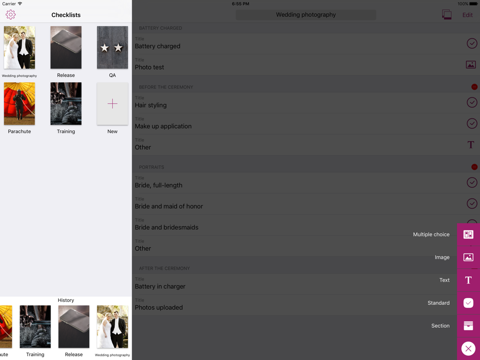Create a New checklist with plus tile
This screenshot has height=360, width=480.
[112, 104]
